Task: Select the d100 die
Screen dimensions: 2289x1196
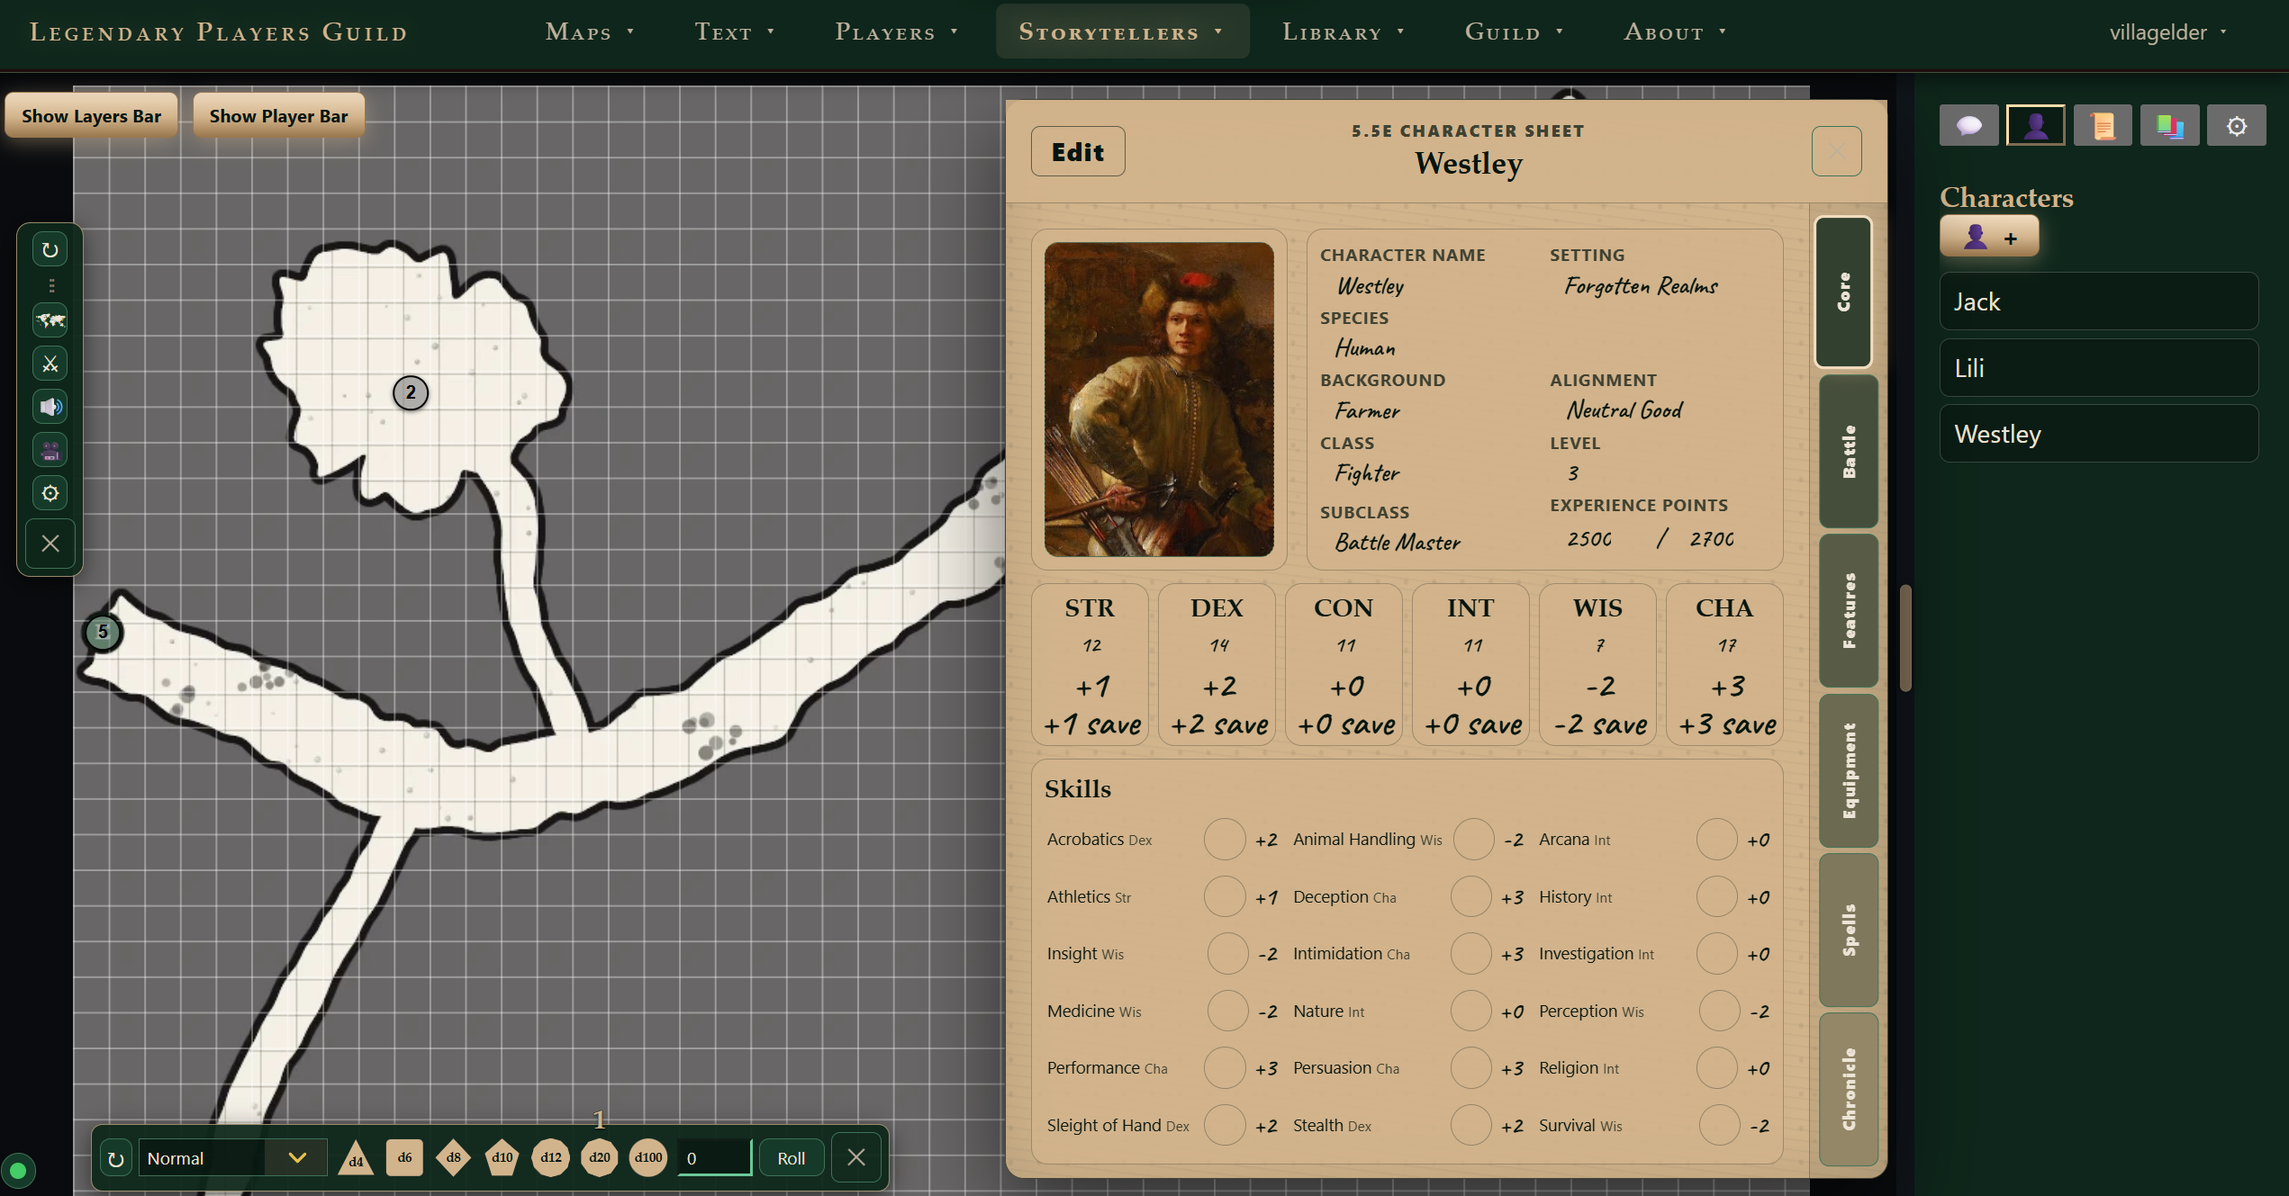Action: pyautogui.click(x=648, y=1158)
